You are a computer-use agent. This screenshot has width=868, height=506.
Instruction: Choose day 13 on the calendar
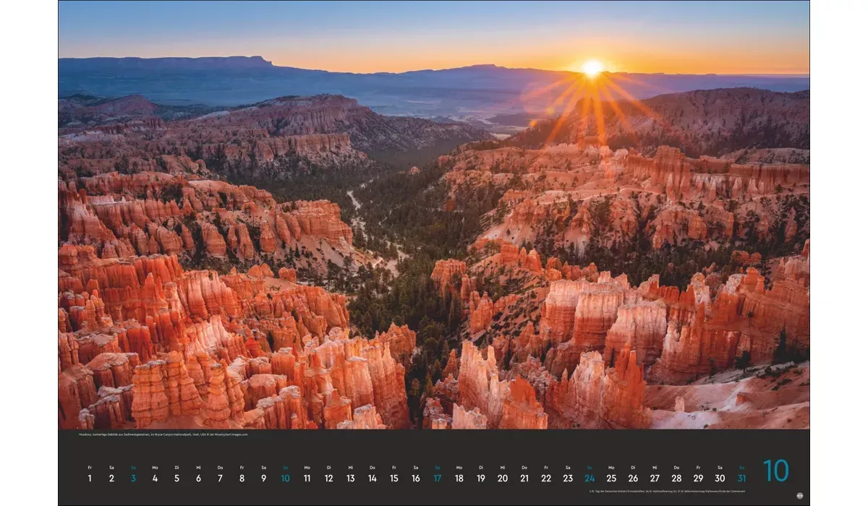click(x=350, y=479)
